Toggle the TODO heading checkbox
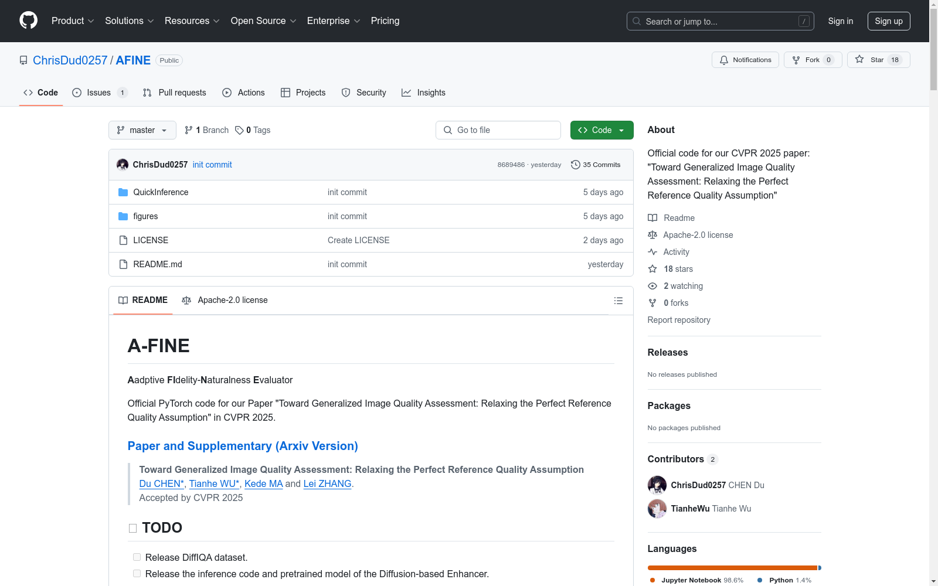 pyautogui.click(x=132, y=529)
